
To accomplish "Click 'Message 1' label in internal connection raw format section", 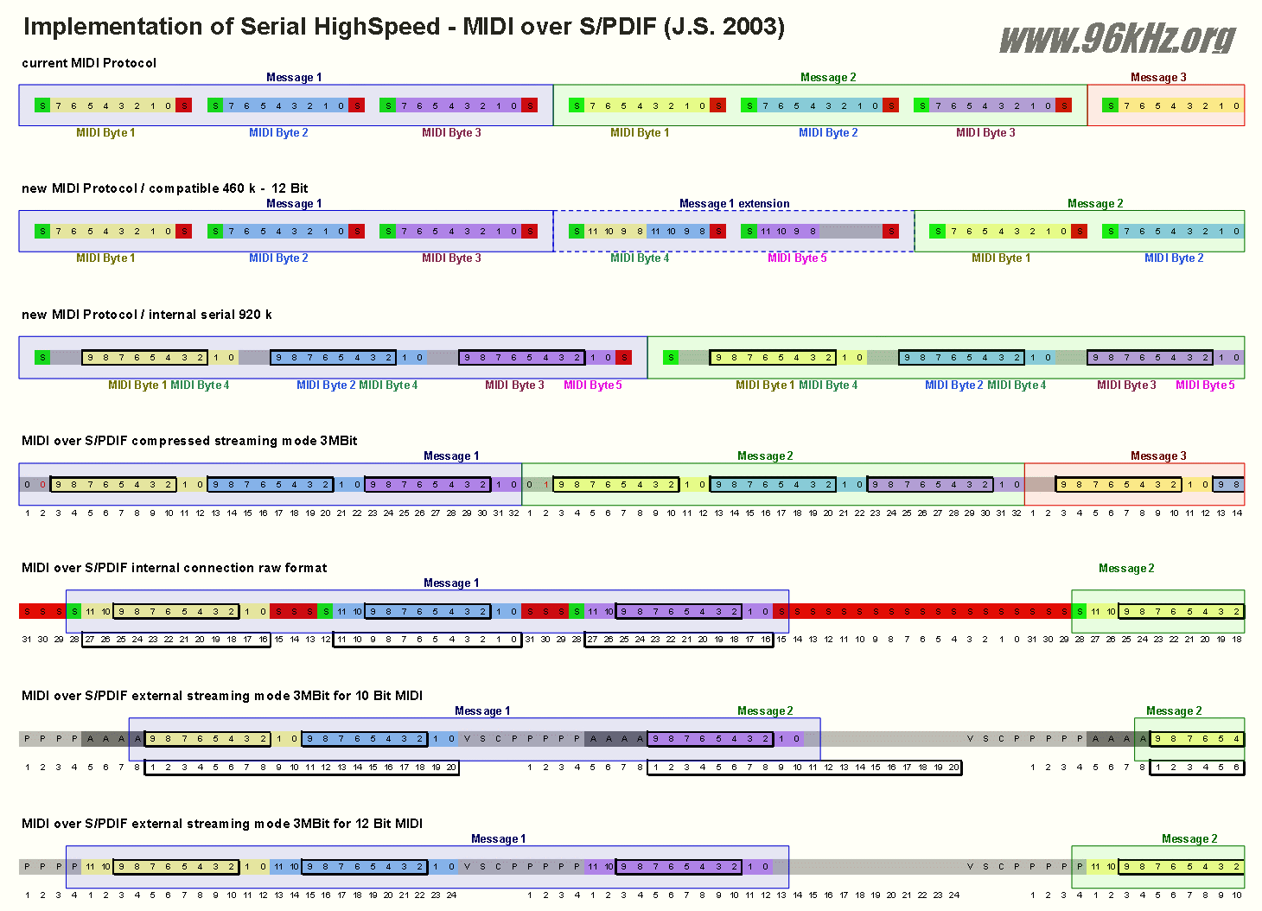I will (451, 583).
